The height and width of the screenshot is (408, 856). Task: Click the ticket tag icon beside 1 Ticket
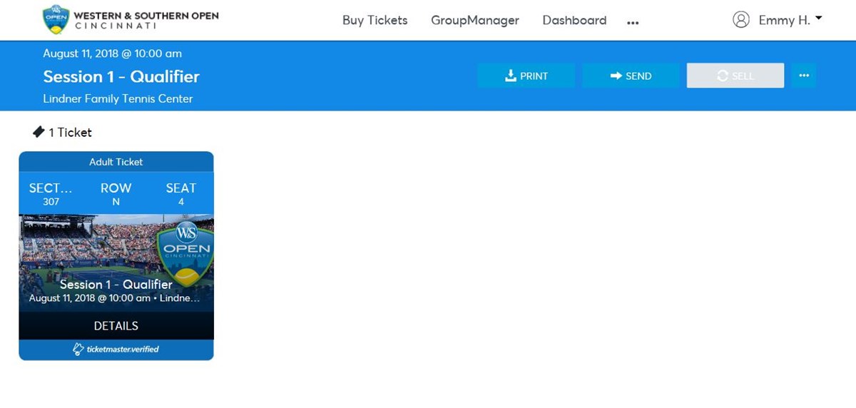39,132
